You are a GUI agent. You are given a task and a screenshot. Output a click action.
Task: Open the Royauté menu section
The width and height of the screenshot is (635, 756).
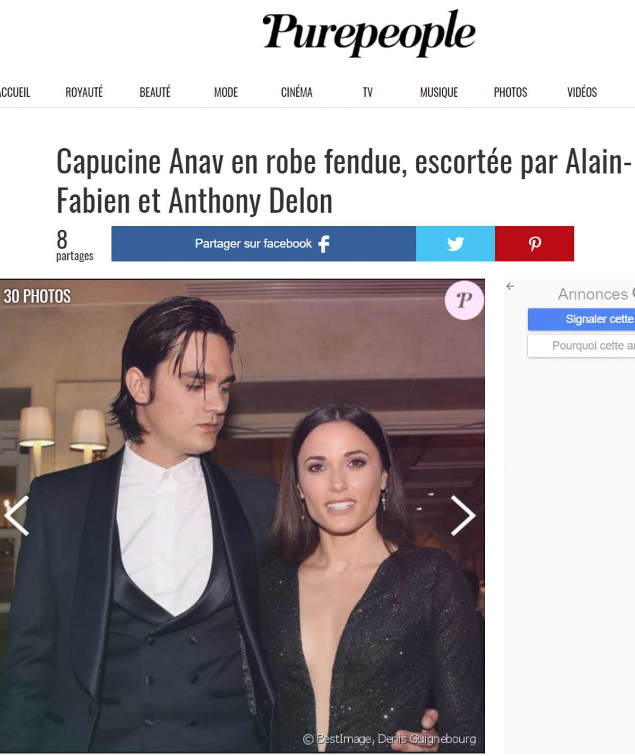point(84,92)
